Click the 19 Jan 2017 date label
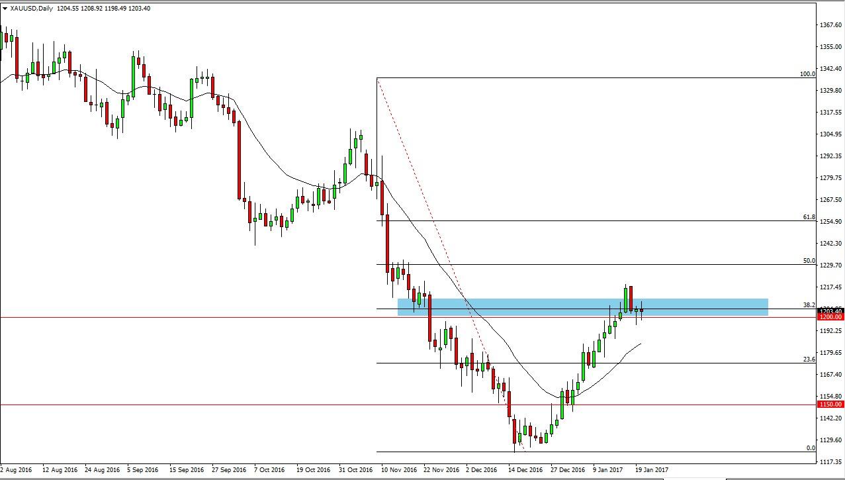This screenshot has height=480, width=845. [651, 470]
